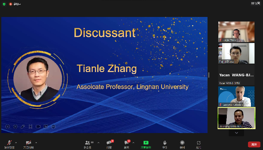Expand the arrow next to the Chat icon
The image size is (263, 150).
pyautogui.click(x=133, y=143)
